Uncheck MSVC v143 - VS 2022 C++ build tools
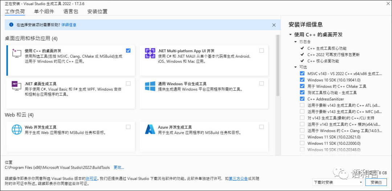Image resolution: width=392 pixels, height=191 pixels. (x=302, y=74)
